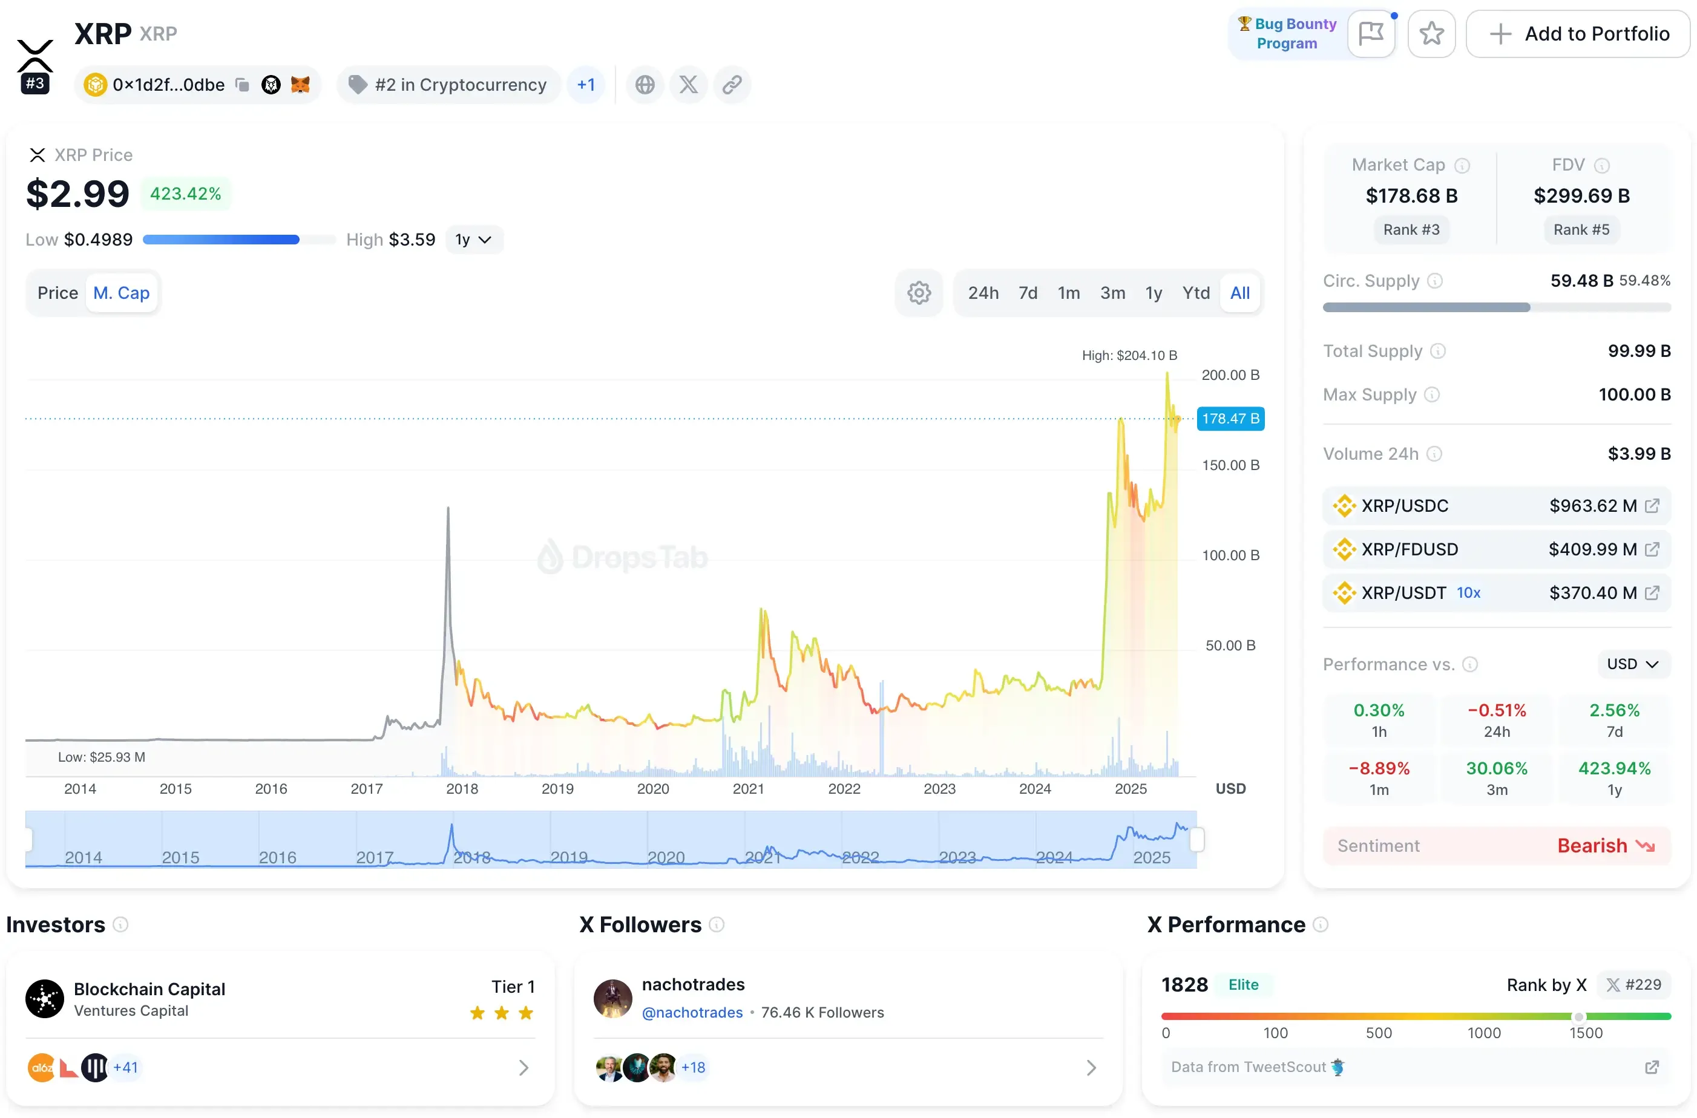Add XRP token to MetaMask via fox icon
The width and height of the screenshot is (1697, 1118).
tap(300, 84)
